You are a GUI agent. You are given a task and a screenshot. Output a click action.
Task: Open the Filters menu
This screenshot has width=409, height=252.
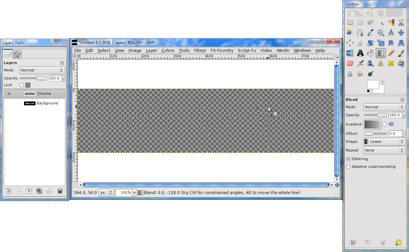coord(200,50)
